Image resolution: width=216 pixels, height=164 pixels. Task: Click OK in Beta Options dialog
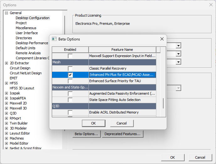point(94,123)
